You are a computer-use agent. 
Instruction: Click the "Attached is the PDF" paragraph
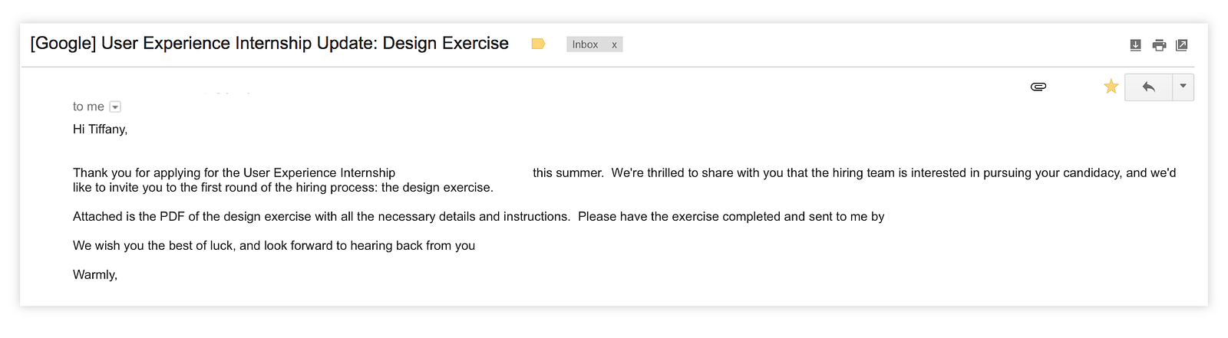click(321, 216)
